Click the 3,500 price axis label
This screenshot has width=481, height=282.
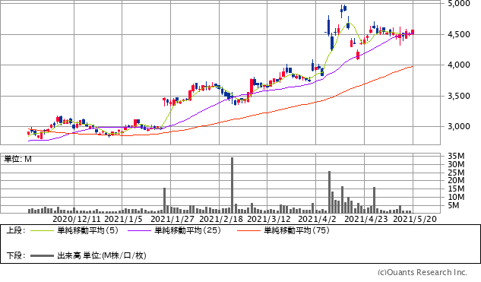coord(459,96)
